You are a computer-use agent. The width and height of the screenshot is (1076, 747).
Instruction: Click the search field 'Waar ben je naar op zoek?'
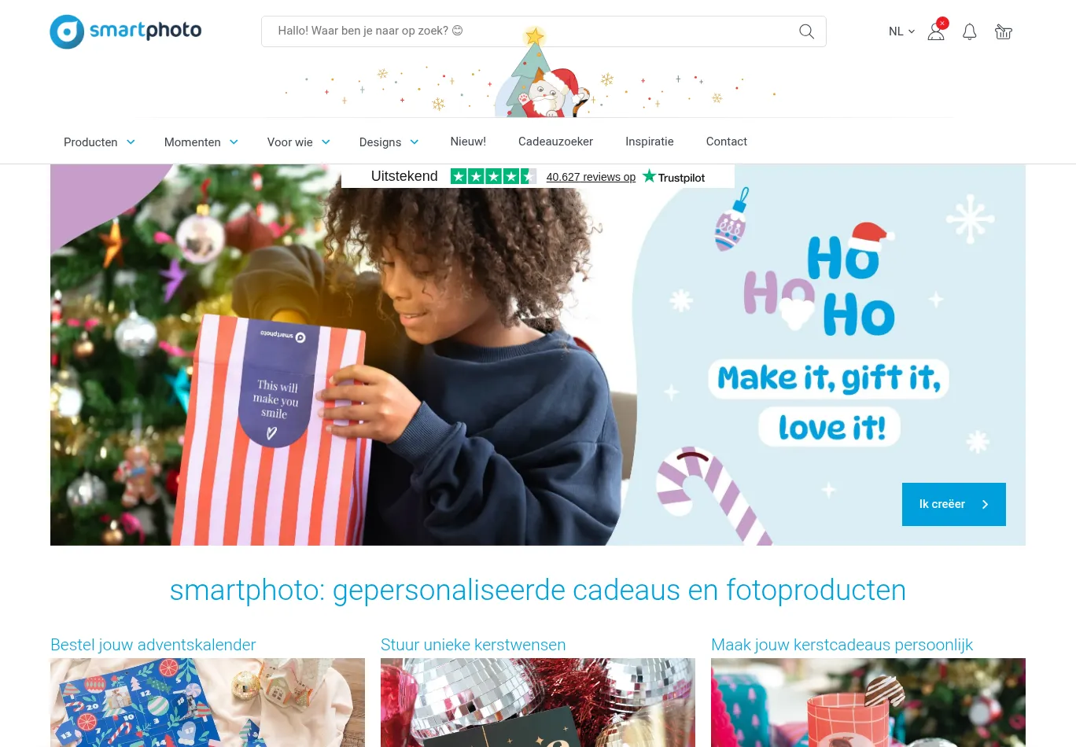click(x=527, y=31)
